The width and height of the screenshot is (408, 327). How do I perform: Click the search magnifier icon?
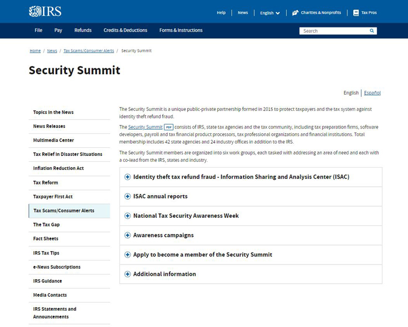pos(372,31)
